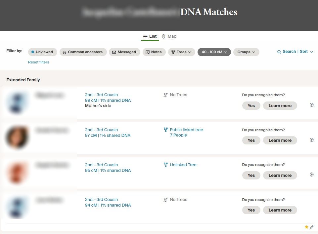The width and height of the screenshot is (318, 234).
Task: Toggle the Unviewed filter
Action: coord(43,52)
